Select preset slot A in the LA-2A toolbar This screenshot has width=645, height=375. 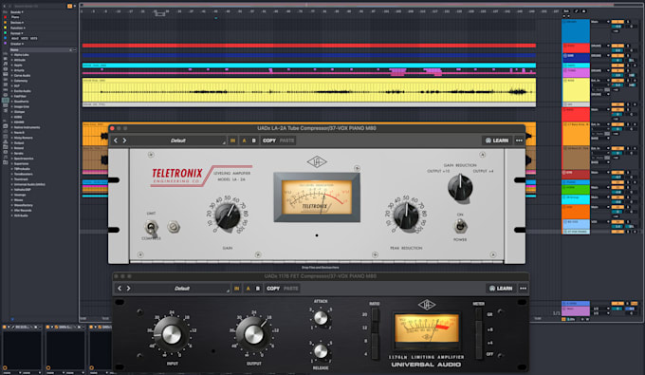point(244,141)
